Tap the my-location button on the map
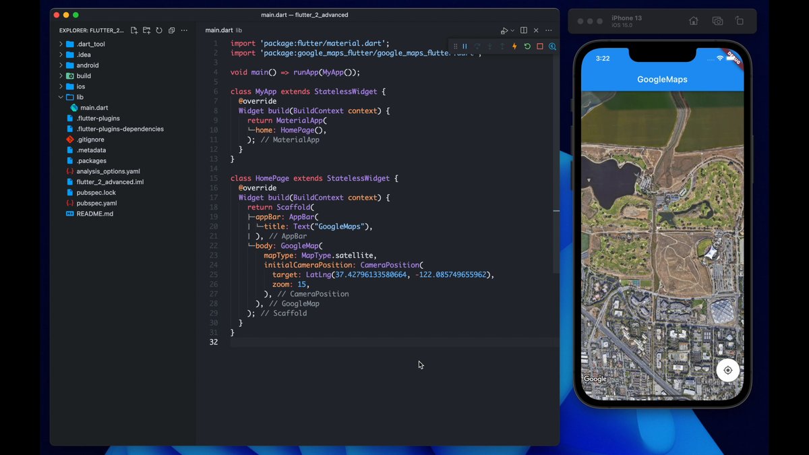The height and width of the screenshot is (455, 809). click(727, 370)
